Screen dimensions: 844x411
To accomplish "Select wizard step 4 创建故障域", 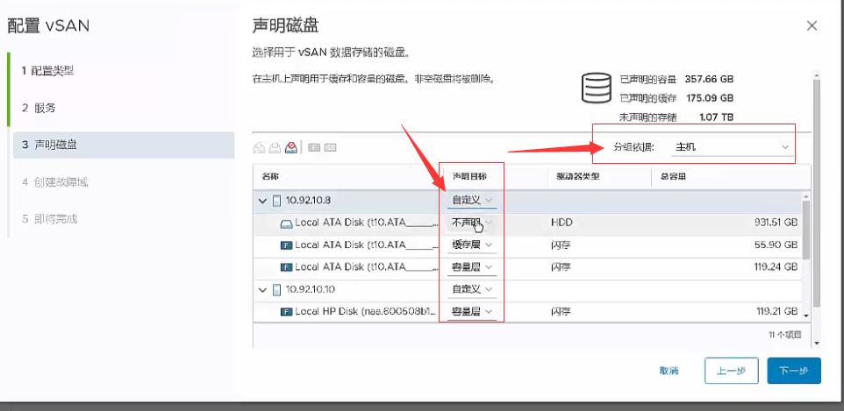I will tap(54, 183).
